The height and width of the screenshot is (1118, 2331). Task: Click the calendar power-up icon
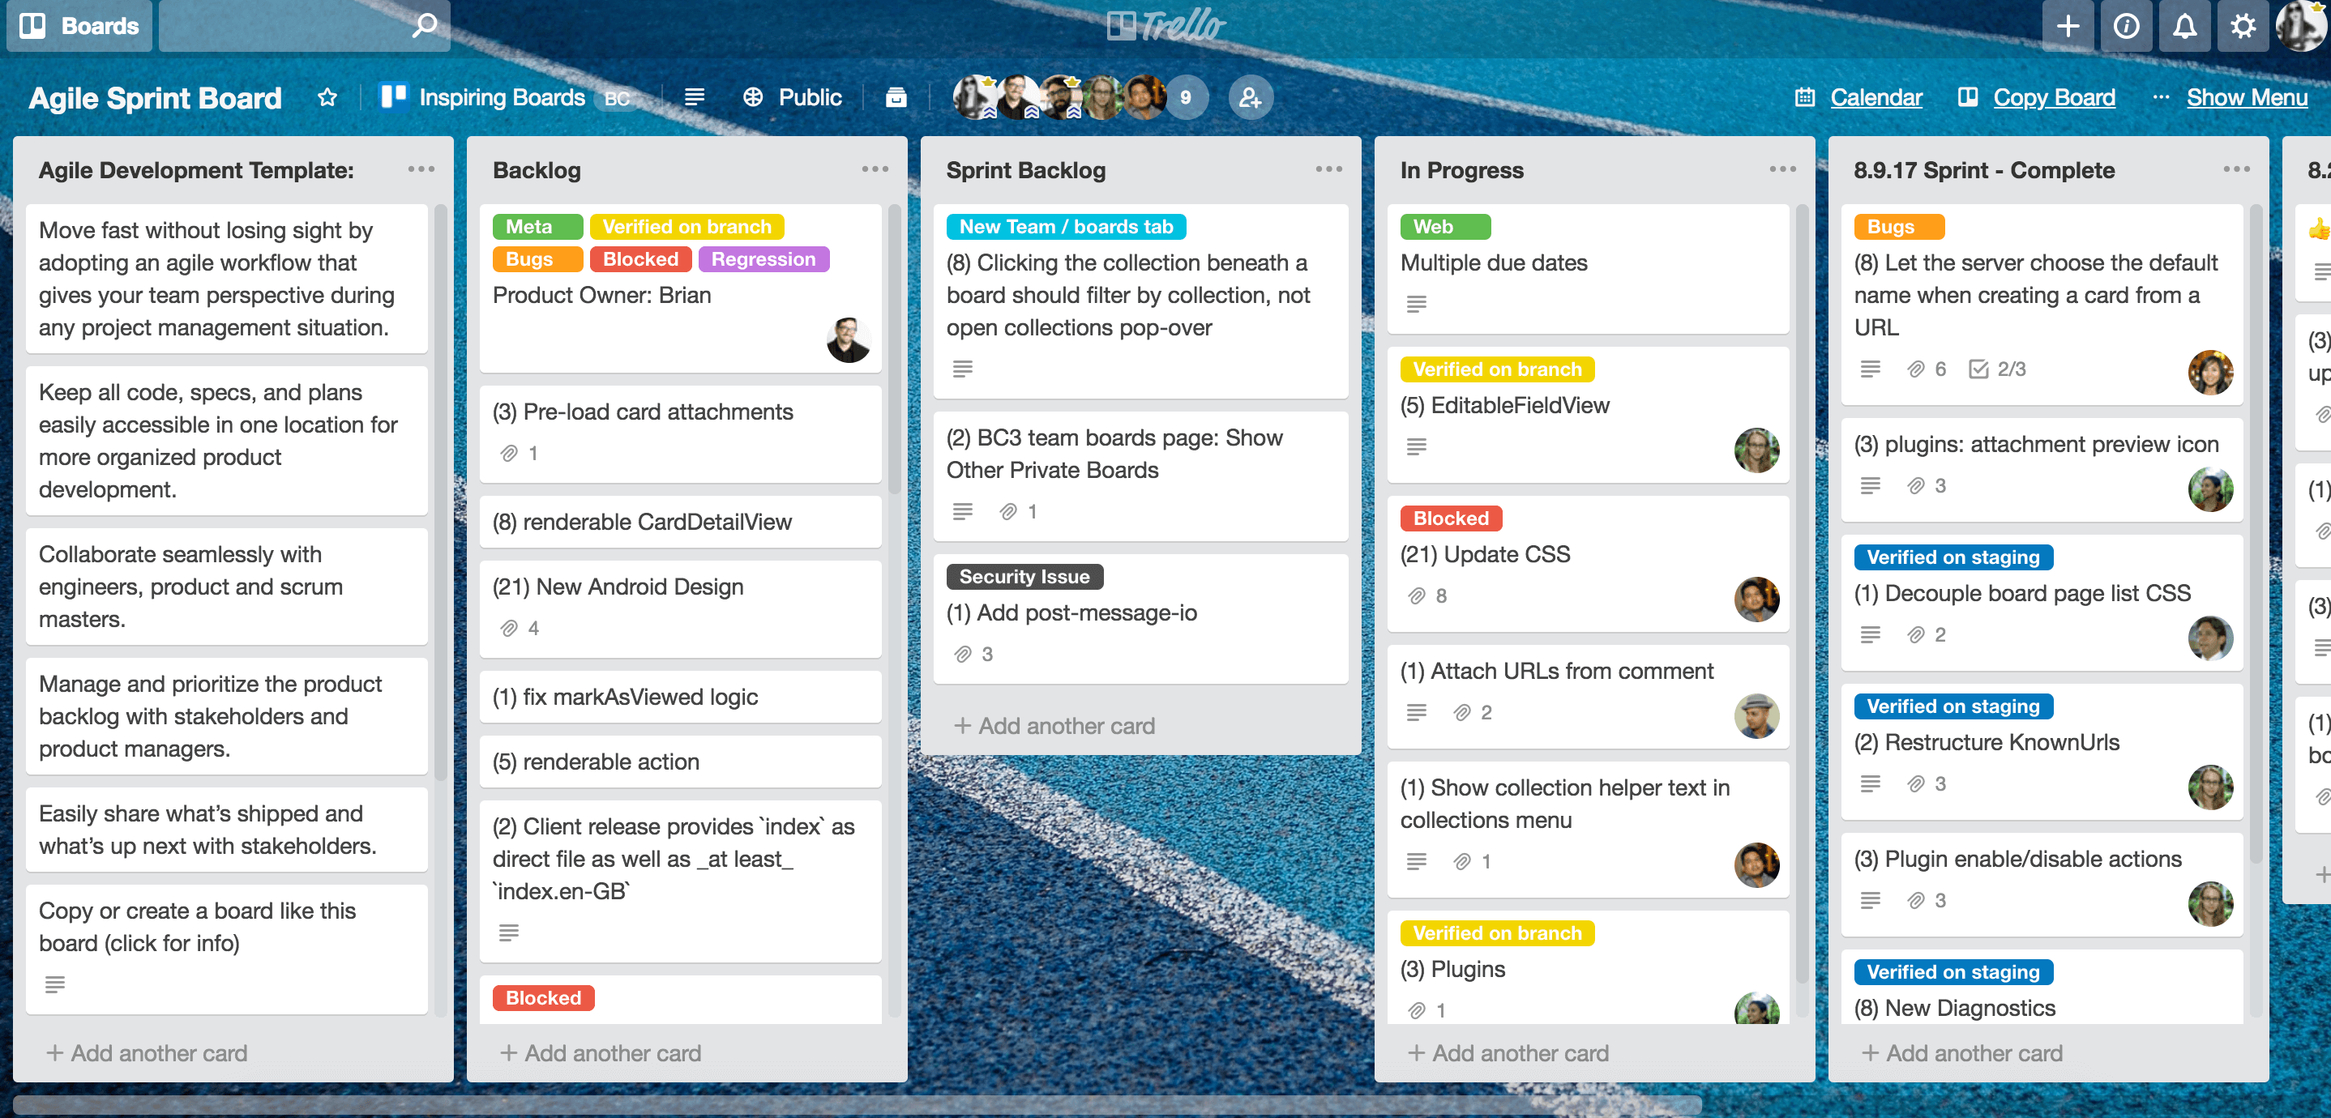point(1805,96)
